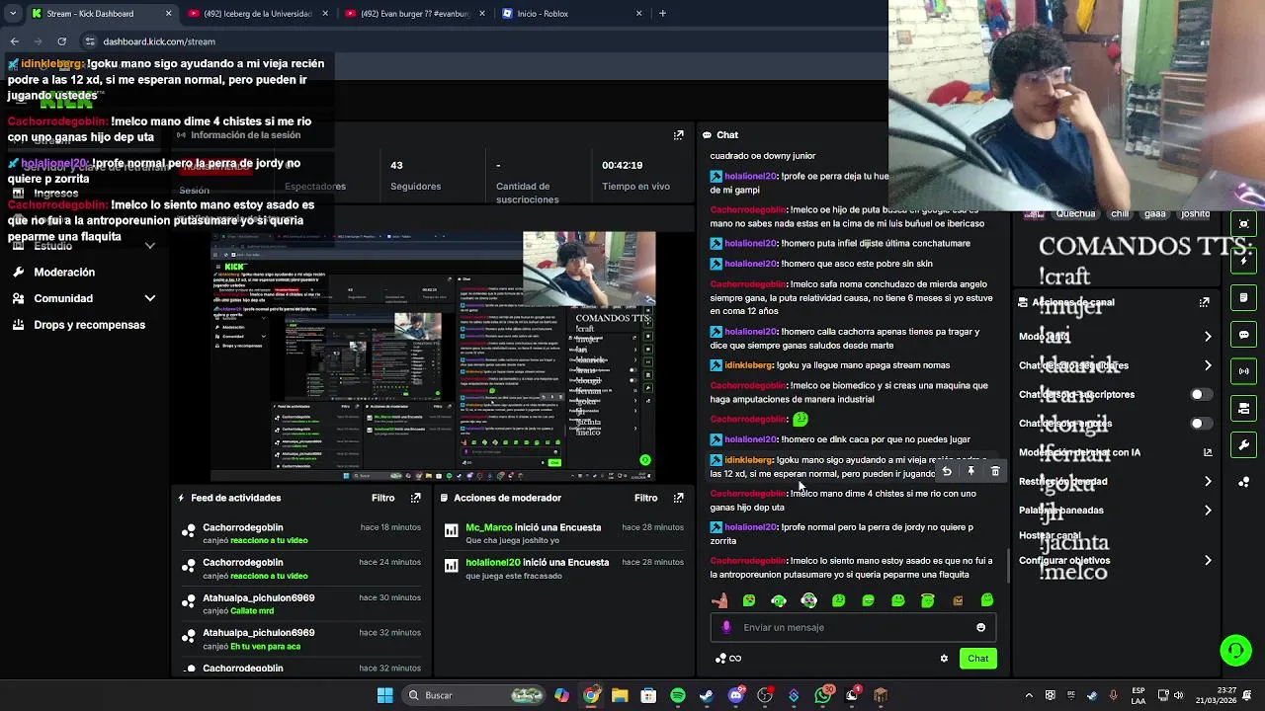
Task: Click holalionel20 username in Encuesta action
Action: click(493, 563)
